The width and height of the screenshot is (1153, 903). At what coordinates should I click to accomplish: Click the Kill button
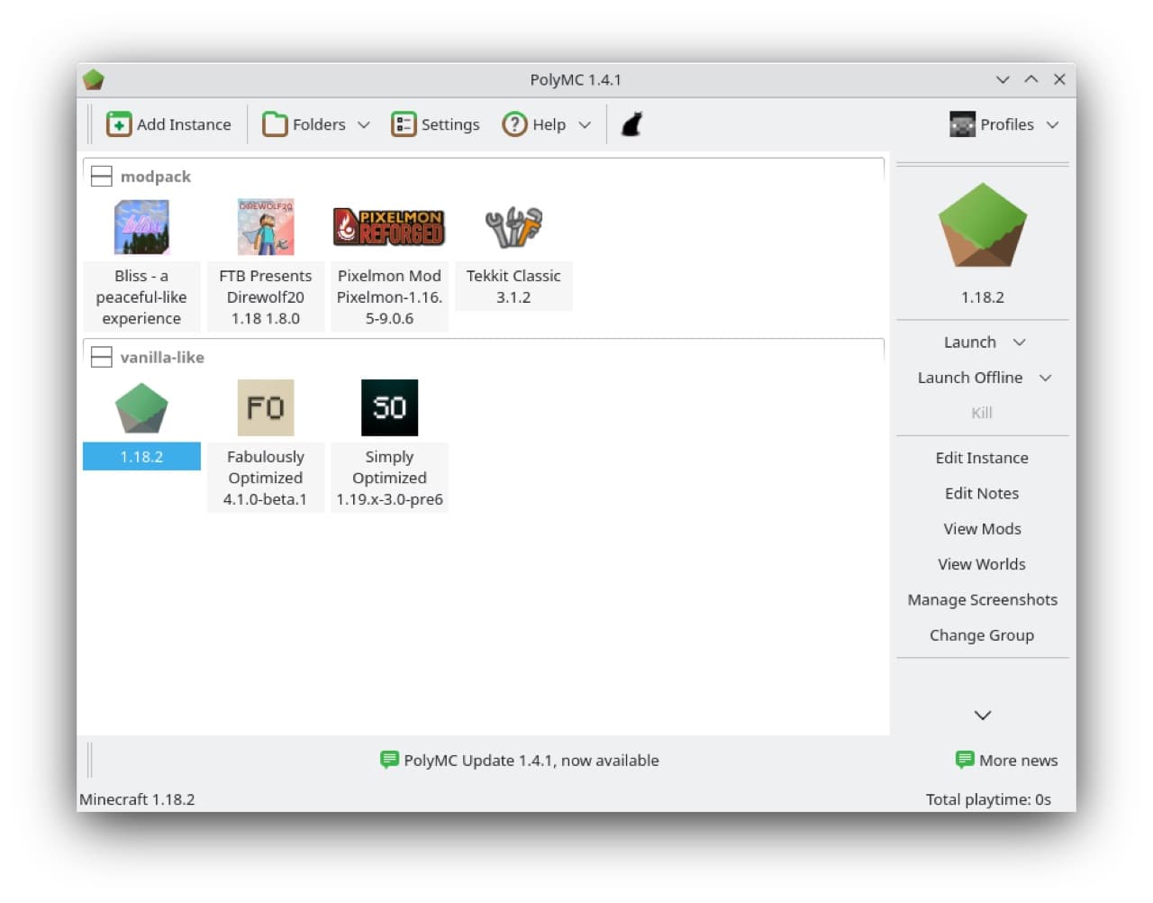982,413
